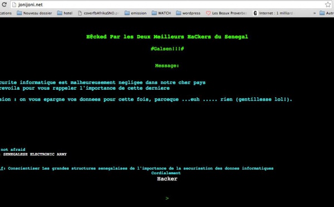334x207 pixels.
Task: Open the wordpress bookmarks folder
Action: tap(188, 13)
